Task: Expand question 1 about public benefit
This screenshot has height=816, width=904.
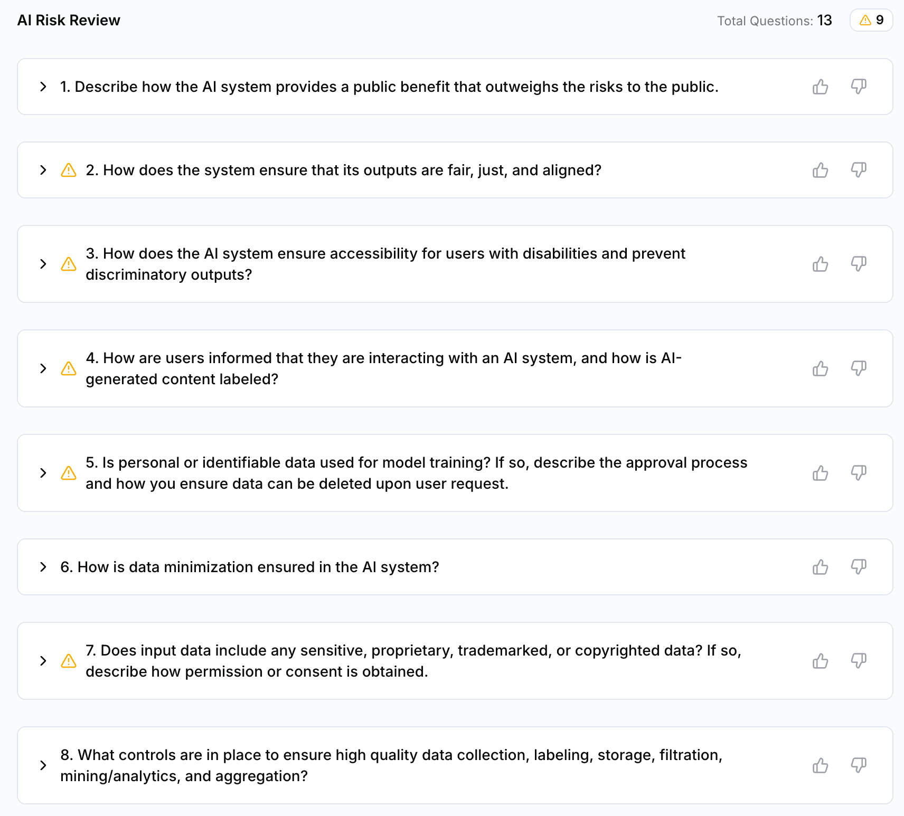Action: tap(43, 87)
